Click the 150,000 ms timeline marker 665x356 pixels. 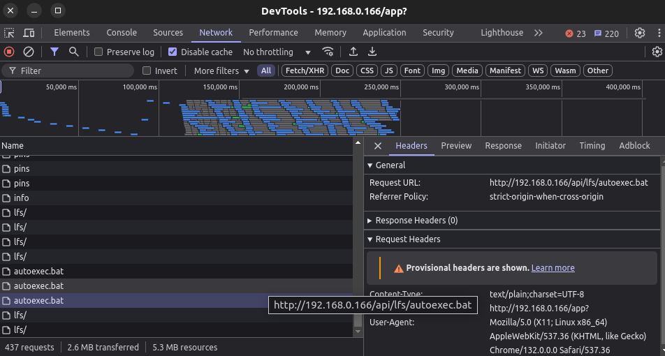(220, 87)
